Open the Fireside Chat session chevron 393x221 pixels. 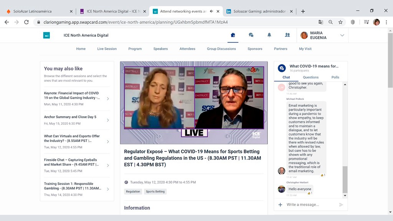point(108,165)
